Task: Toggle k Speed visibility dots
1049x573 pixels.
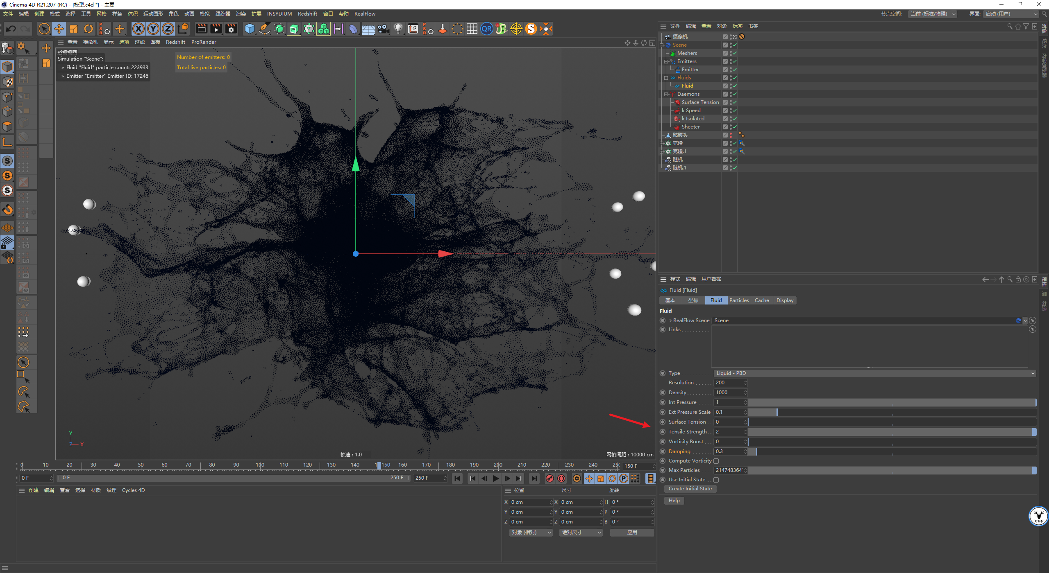Action: pyautogui.click(x=731, y=111)
